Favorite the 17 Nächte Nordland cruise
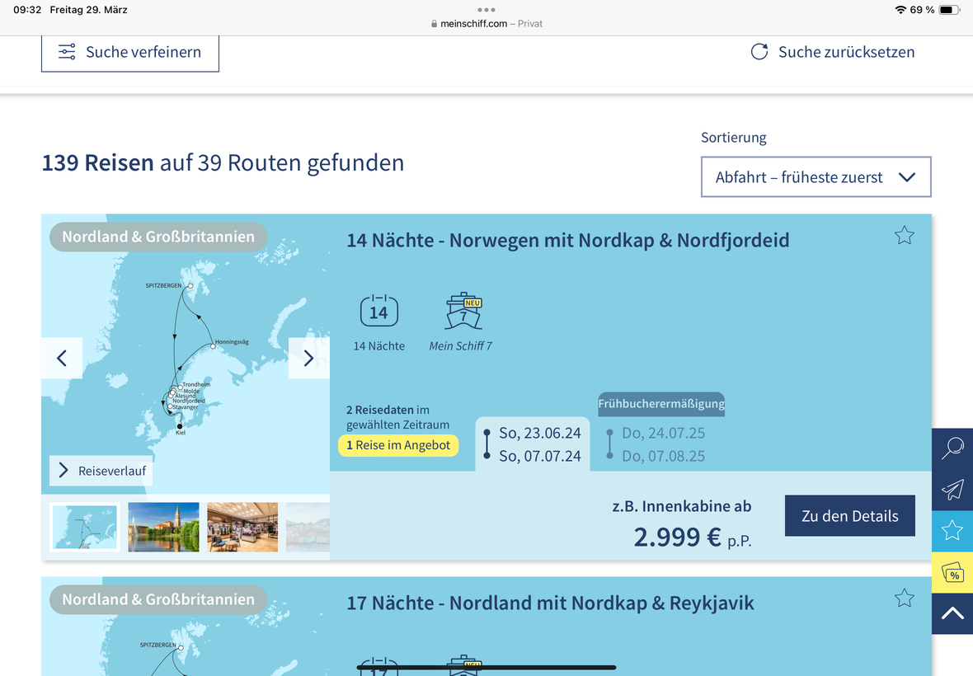Image resolution: width=973 pixels, height=676 pixels. [x=904, y=599]
